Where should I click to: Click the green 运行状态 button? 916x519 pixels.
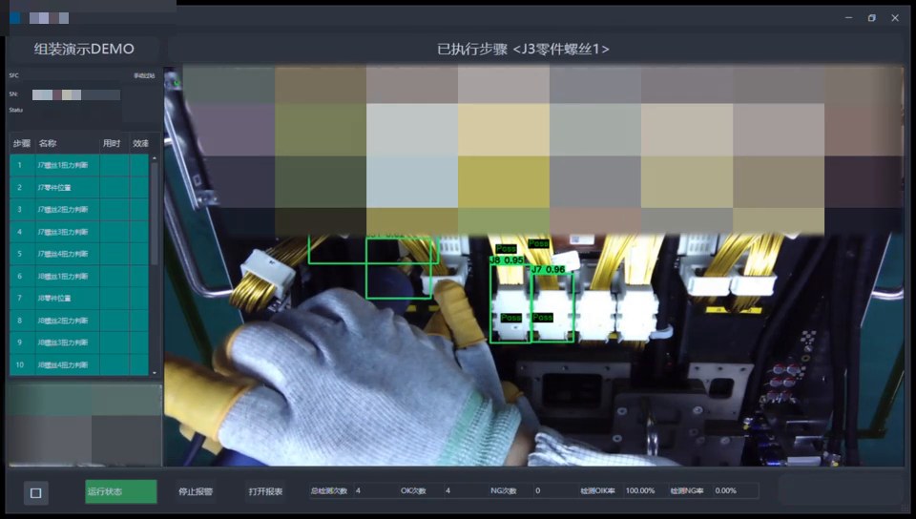point(121,491)
